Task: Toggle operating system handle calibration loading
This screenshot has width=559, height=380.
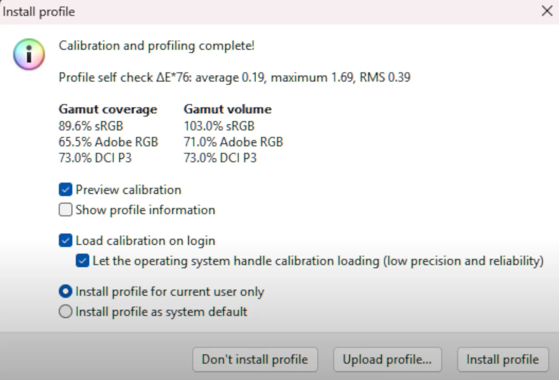Action: pyautogui.click(x=83, y=261)
